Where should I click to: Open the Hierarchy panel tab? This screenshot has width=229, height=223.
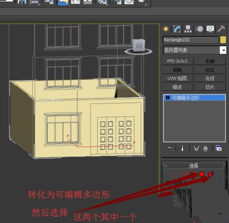point(188,29)
